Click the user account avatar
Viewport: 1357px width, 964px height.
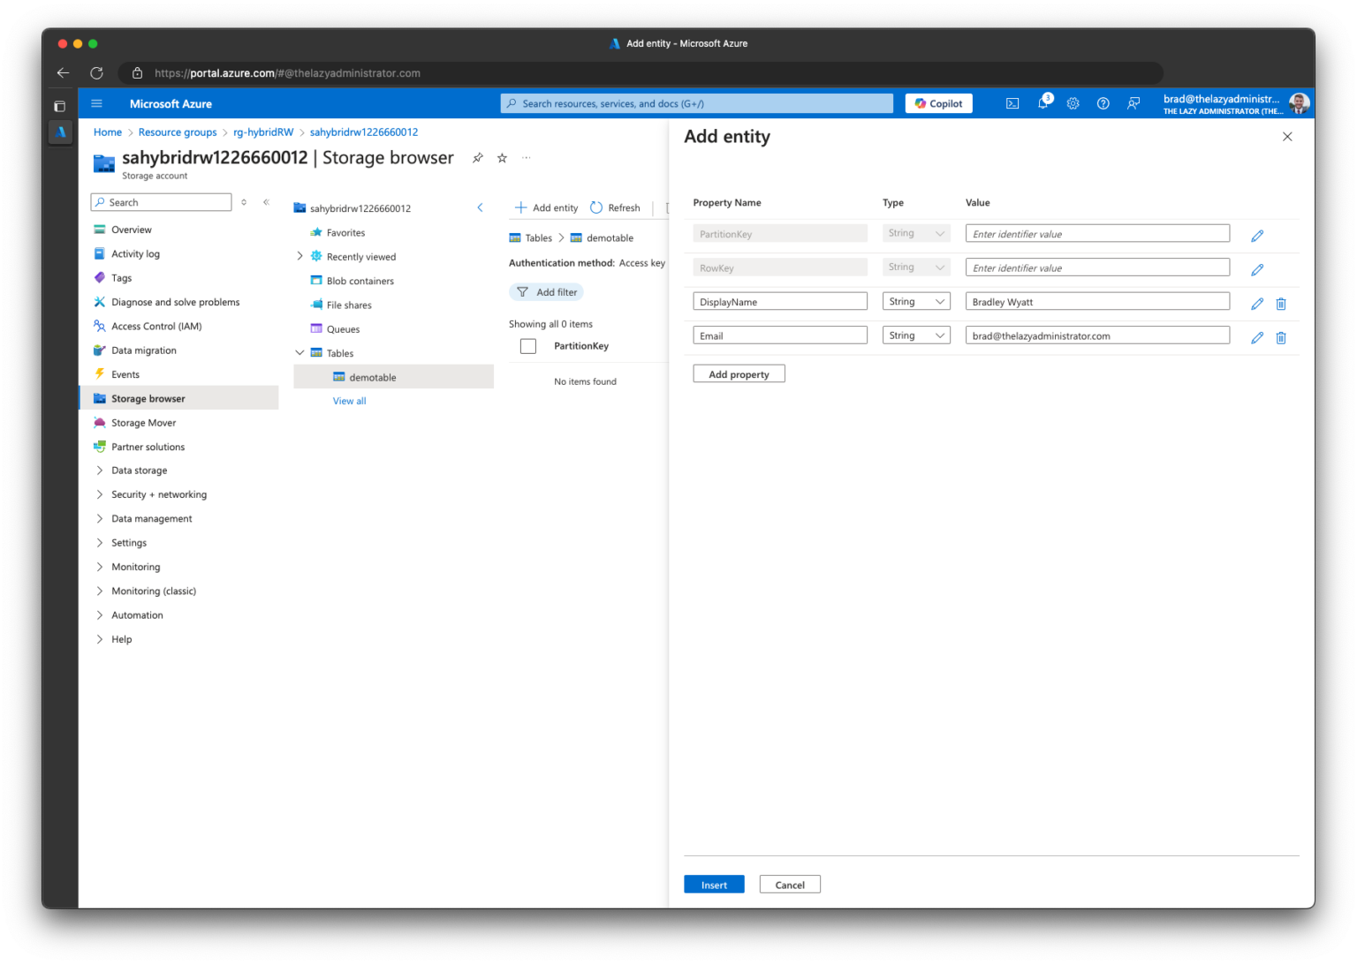pyautogui.click(x=1299, y=103)
